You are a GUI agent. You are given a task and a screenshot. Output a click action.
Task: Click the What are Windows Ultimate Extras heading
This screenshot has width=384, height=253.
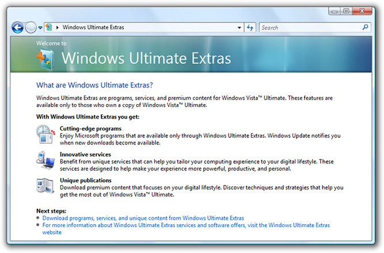94,85
